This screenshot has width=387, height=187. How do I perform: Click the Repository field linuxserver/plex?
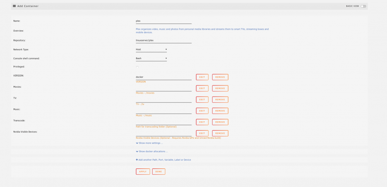(x=164, y=41)
